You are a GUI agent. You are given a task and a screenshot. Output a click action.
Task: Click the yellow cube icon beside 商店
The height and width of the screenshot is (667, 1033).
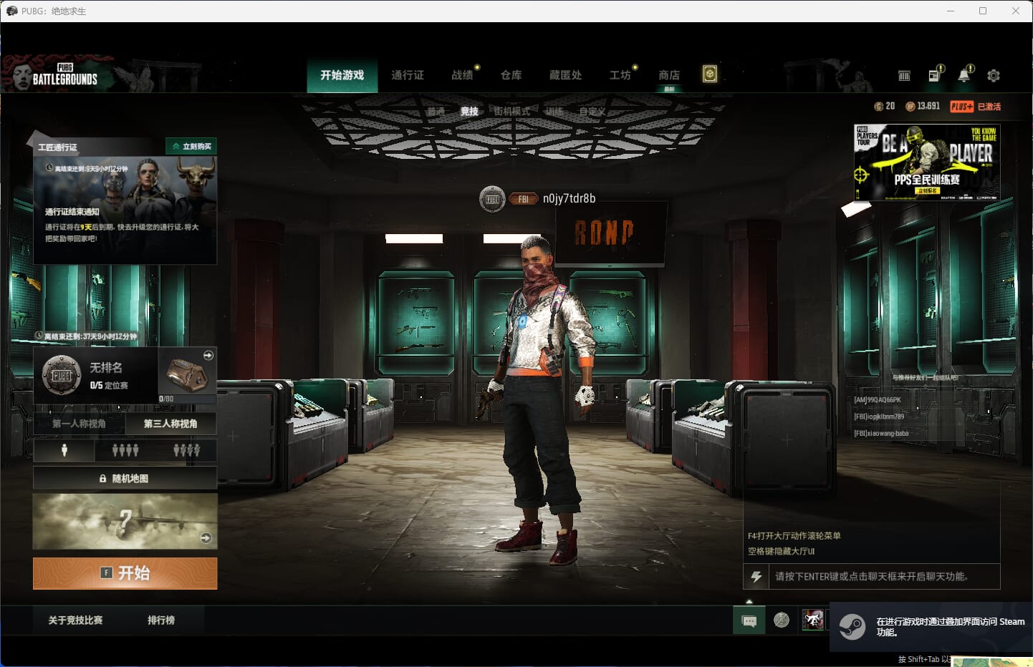pyautogui.click(x=709, y=74)
